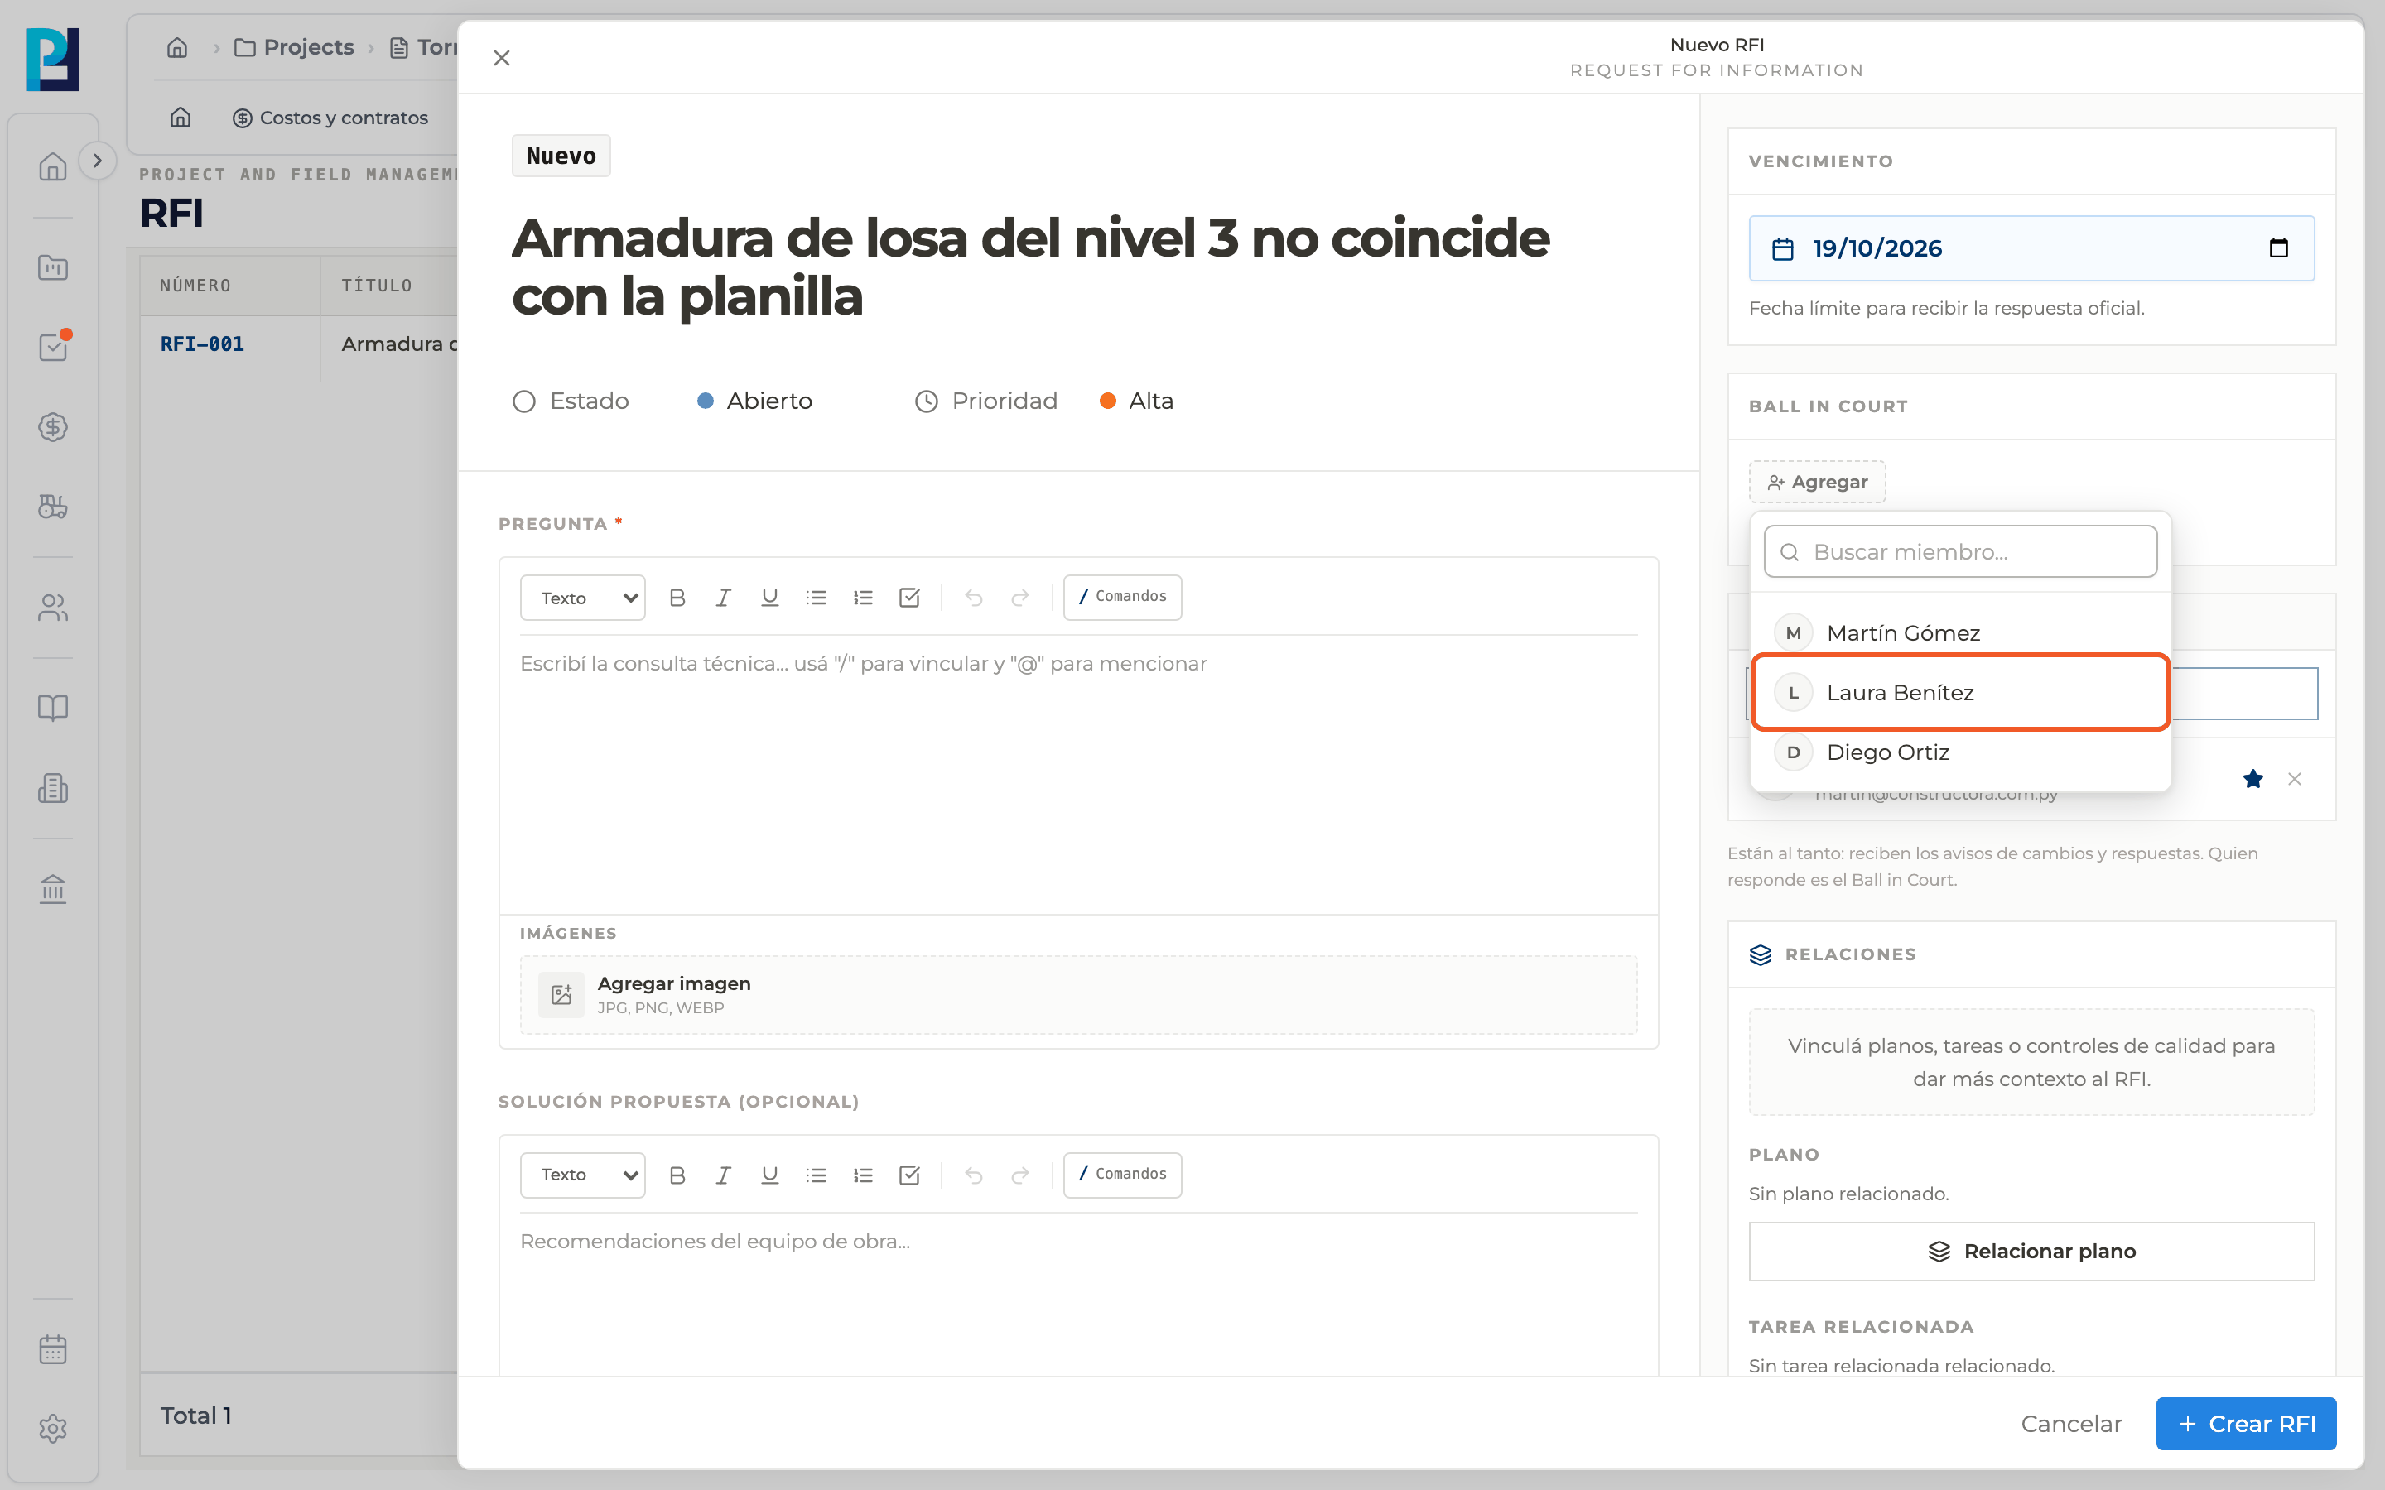Open Texto style dropdown in Solución propuesta editor

582,1175
